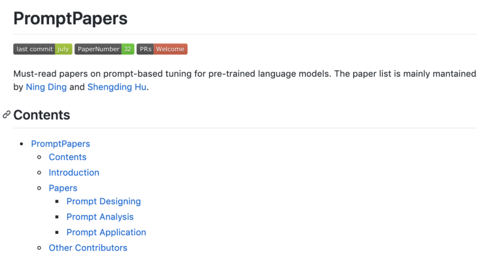Open the Prompt Analysis link
This screenshot has height=261, width=491.
click(x=100, y=217)
